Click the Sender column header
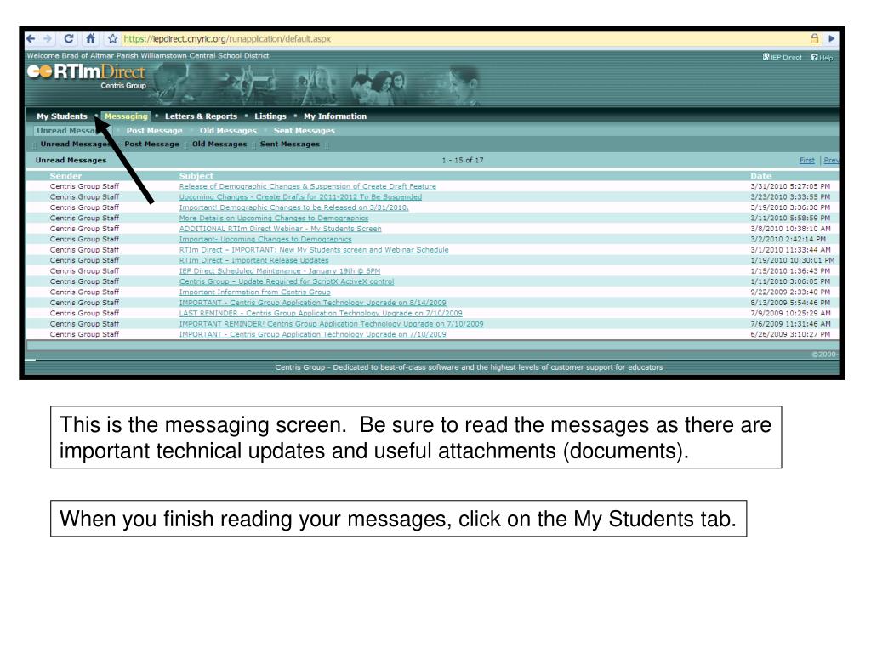This screenshot has width=871, height=653. pos(65,175)
